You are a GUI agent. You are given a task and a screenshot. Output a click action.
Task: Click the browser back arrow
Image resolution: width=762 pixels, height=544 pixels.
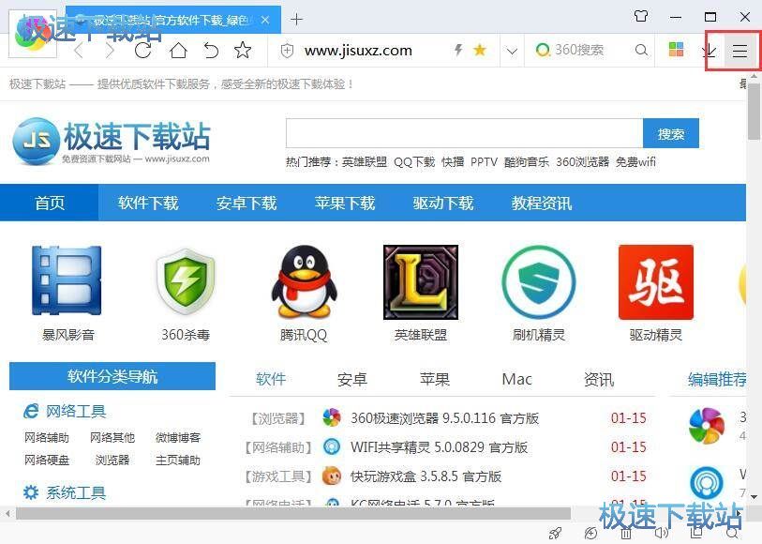[x=79, y=50]
